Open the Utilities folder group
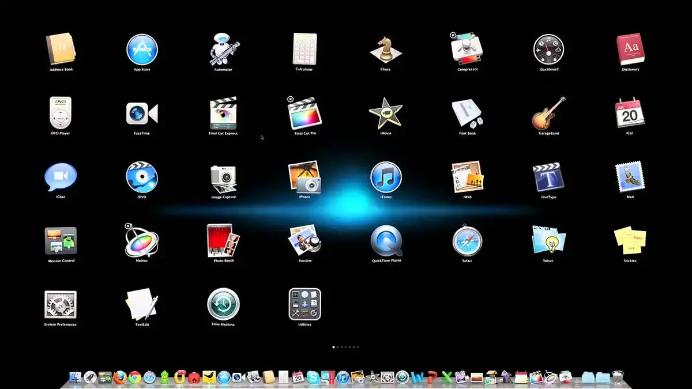Viewport: 692px width, 389px height. [304, 306]
